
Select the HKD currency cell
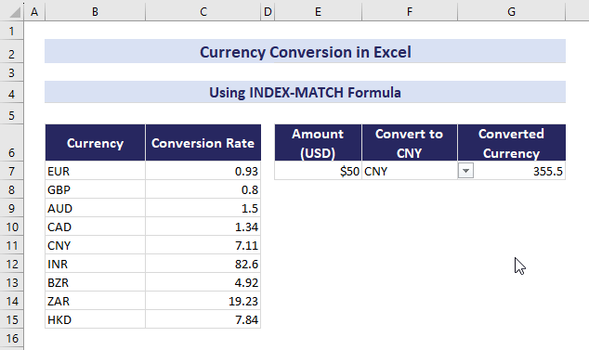[x=95, y=319]
